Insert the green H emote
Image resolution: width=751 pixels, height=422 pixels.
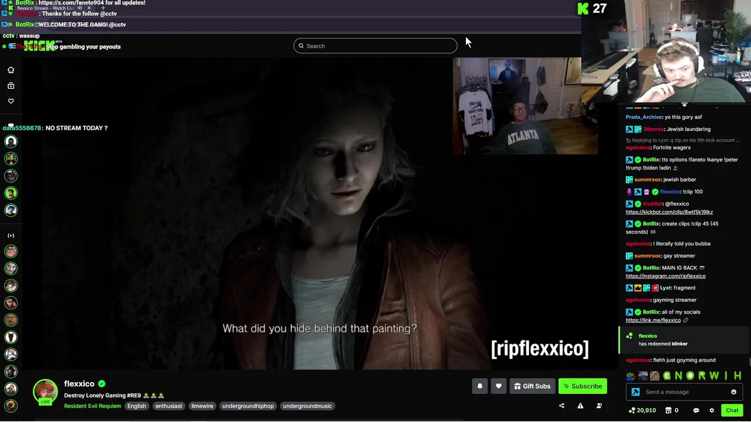click(x=738, y=376)
